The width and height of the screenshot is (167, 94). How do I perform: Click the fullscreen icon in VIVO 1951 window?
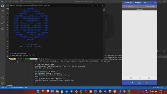[x=142, y=3]
